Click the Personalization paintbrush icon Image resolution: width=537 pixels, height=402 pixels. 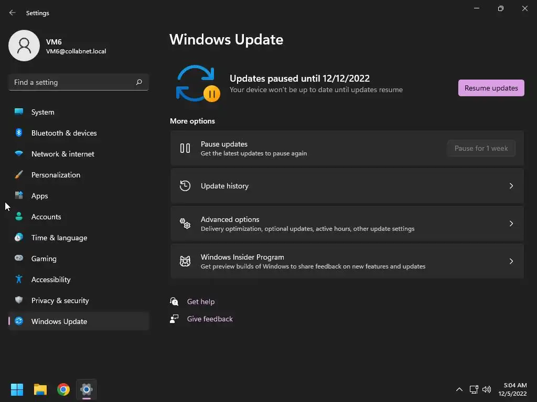(x=19, y=175)
